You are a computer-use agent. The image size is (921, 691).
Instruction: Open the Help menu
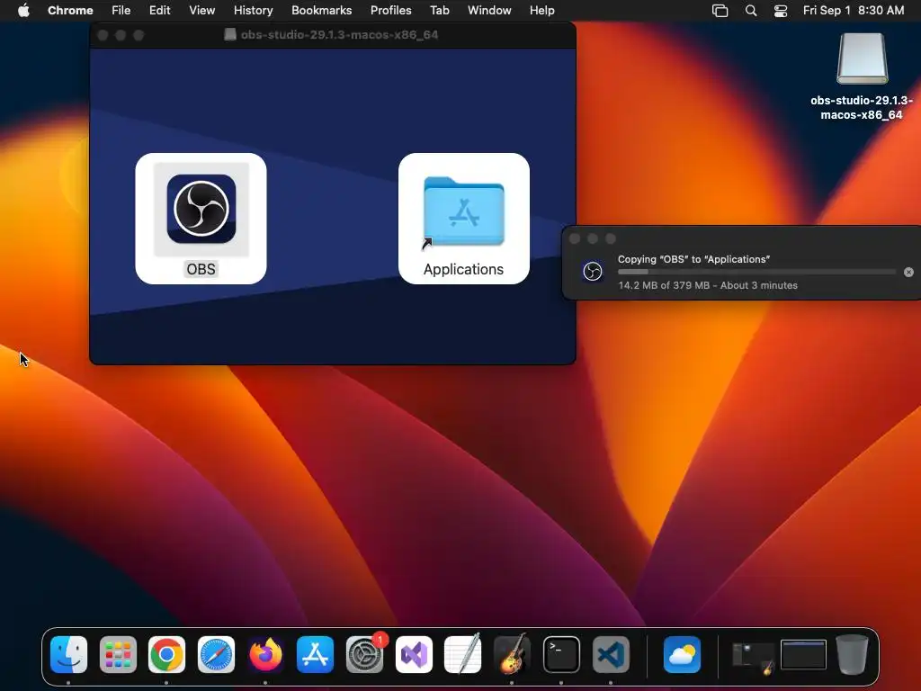coord(541,11)
